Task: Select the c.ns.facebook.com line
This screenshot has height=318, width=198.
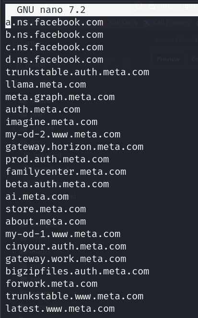Action: tap(54, 47)
